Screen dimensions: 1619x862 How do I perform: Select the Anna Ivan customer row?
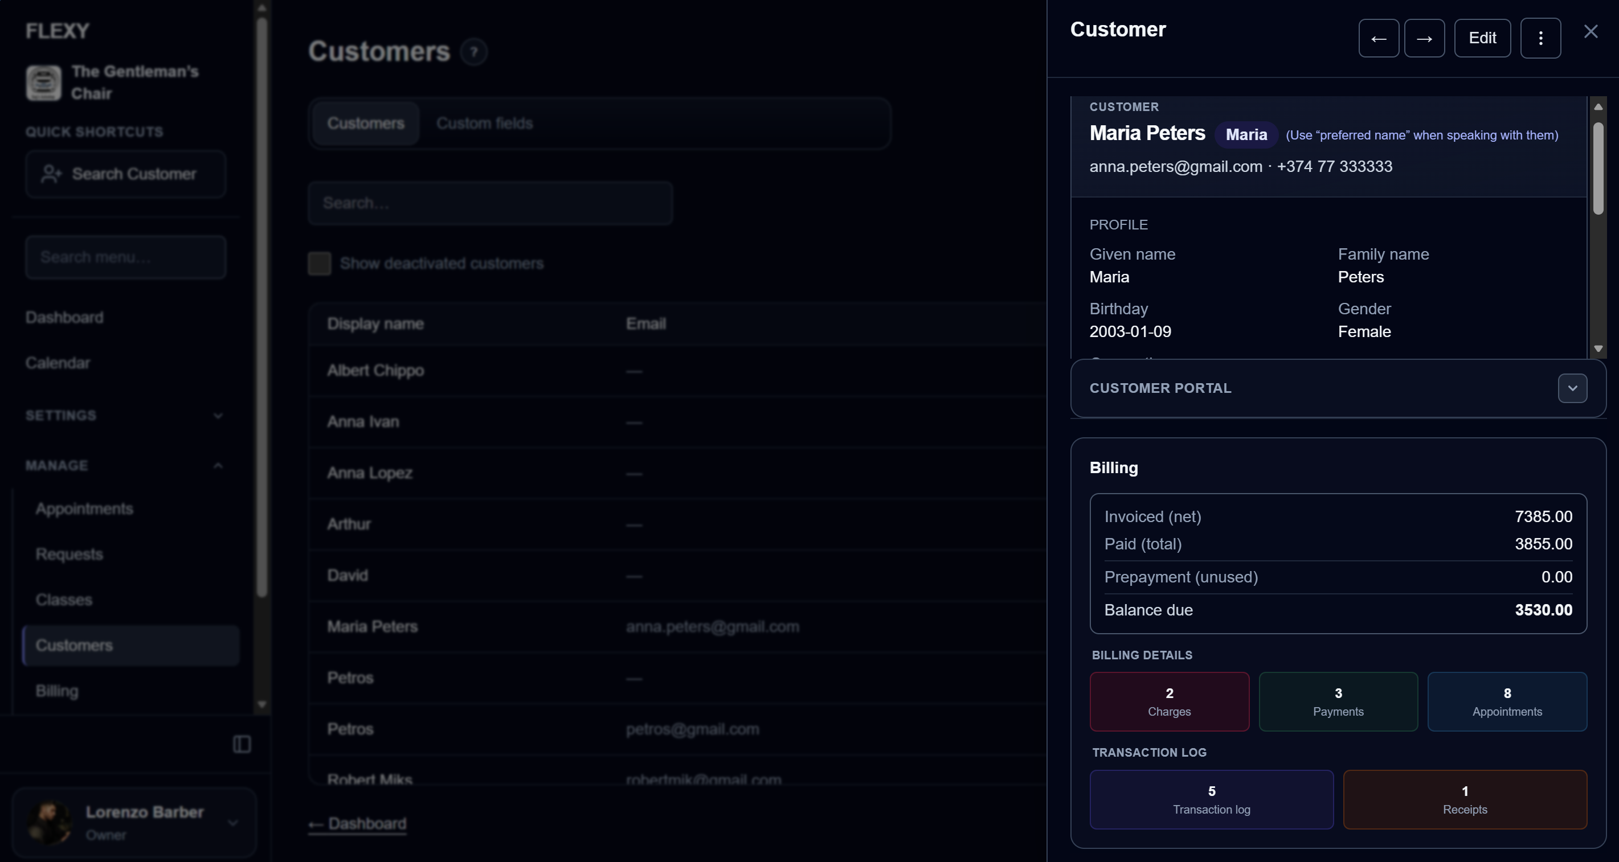tap(677, 422)
